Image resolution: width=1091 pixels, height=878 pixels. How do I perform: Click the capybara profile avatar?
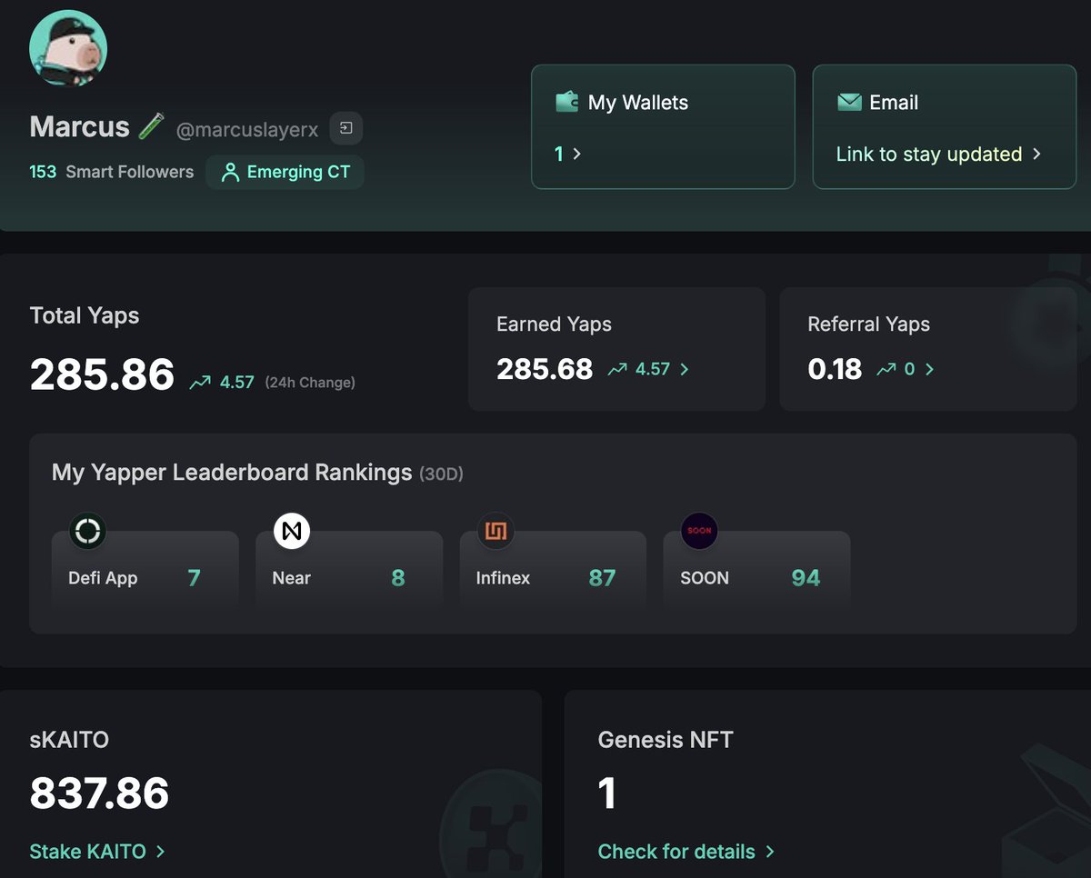[68, 48]
